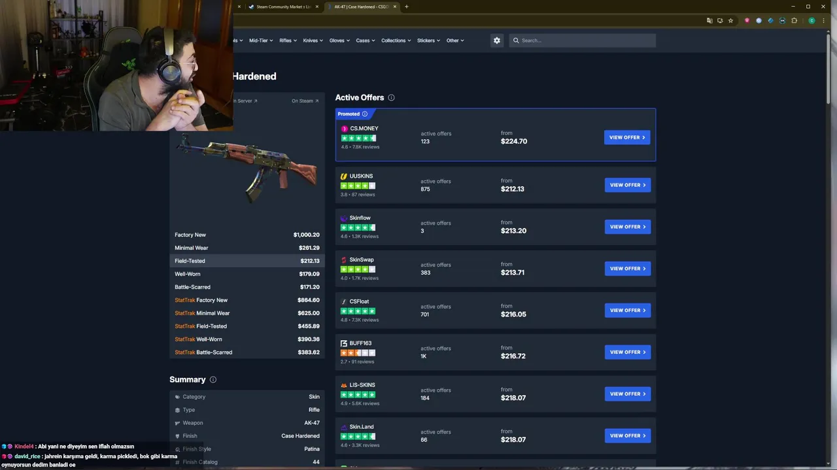The height and width of the screenshot is (470, 837).
Task: Select the StatTrak Battle-Scarred row
Action: 247,352
